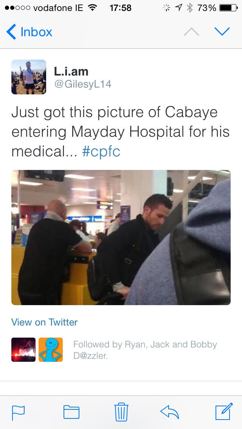Open the tweeted photo of airport desk
The height and width of the screenshot is (429, 242).
click(121, 238)
